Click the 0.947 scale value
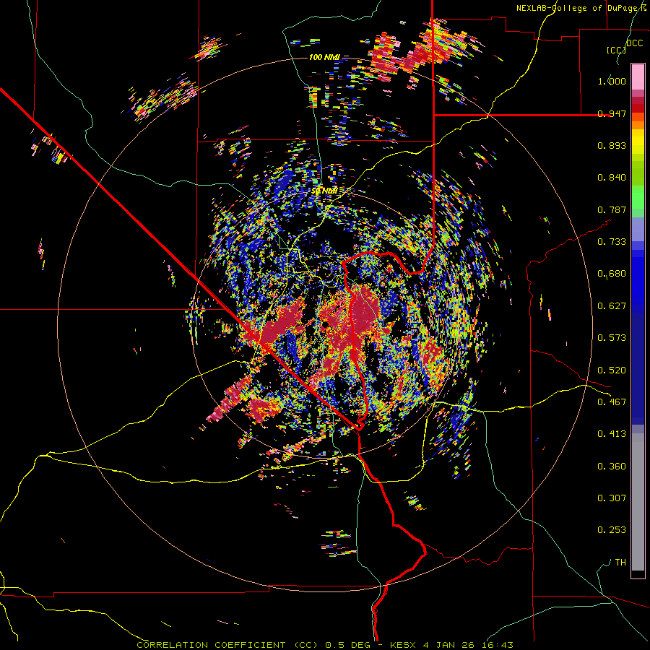Viewport: 650px width, 650px height. click(x=612, y=113)
